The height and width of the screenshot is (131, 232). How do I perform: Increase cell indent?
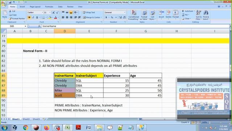click(79, 17)
